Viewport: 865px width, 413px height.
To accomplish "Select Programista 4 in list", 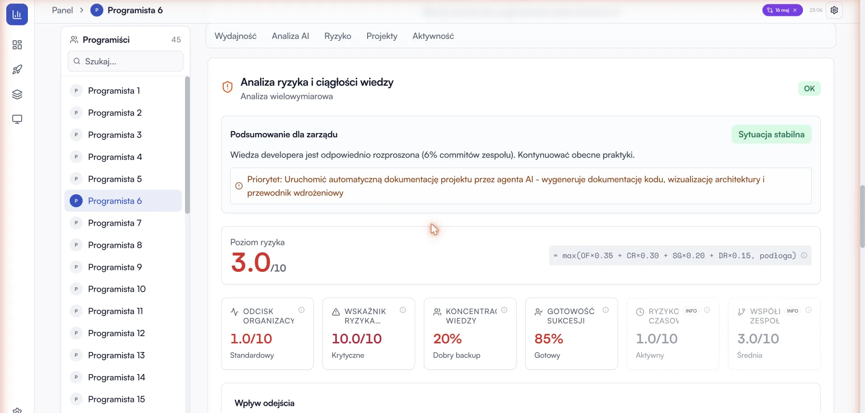I will pos(124,157).
